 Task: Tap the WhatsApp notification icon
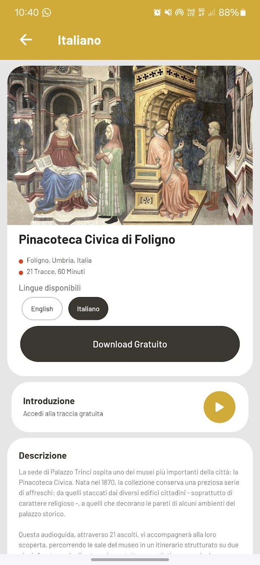(47, 12)
